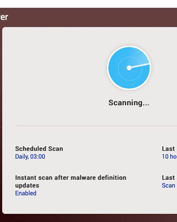Click the white center dot of radar
The height and width of the screenshot is (222, 177).
click(129, 68)
